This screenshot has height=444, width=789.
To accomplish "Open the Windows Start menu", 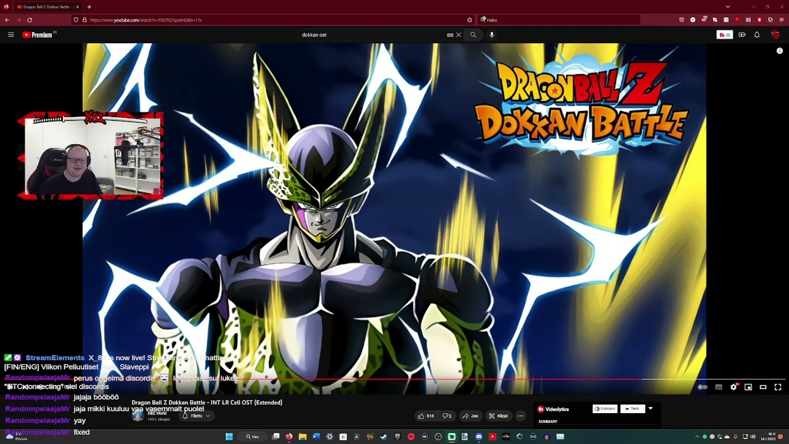I will coord(229,437).
